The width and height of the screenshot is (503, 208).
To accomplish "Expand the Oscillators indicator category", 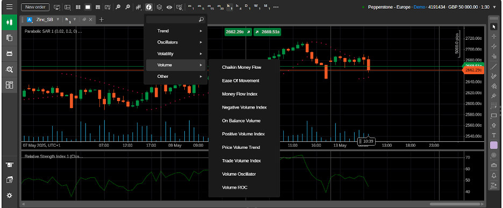I will click(175, 42).
